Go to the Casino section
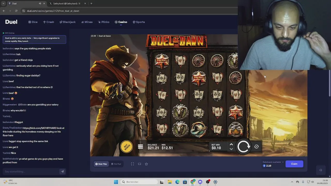Image resolution: width=331 pixels, height=186 pixels. (x=121, y=22)
